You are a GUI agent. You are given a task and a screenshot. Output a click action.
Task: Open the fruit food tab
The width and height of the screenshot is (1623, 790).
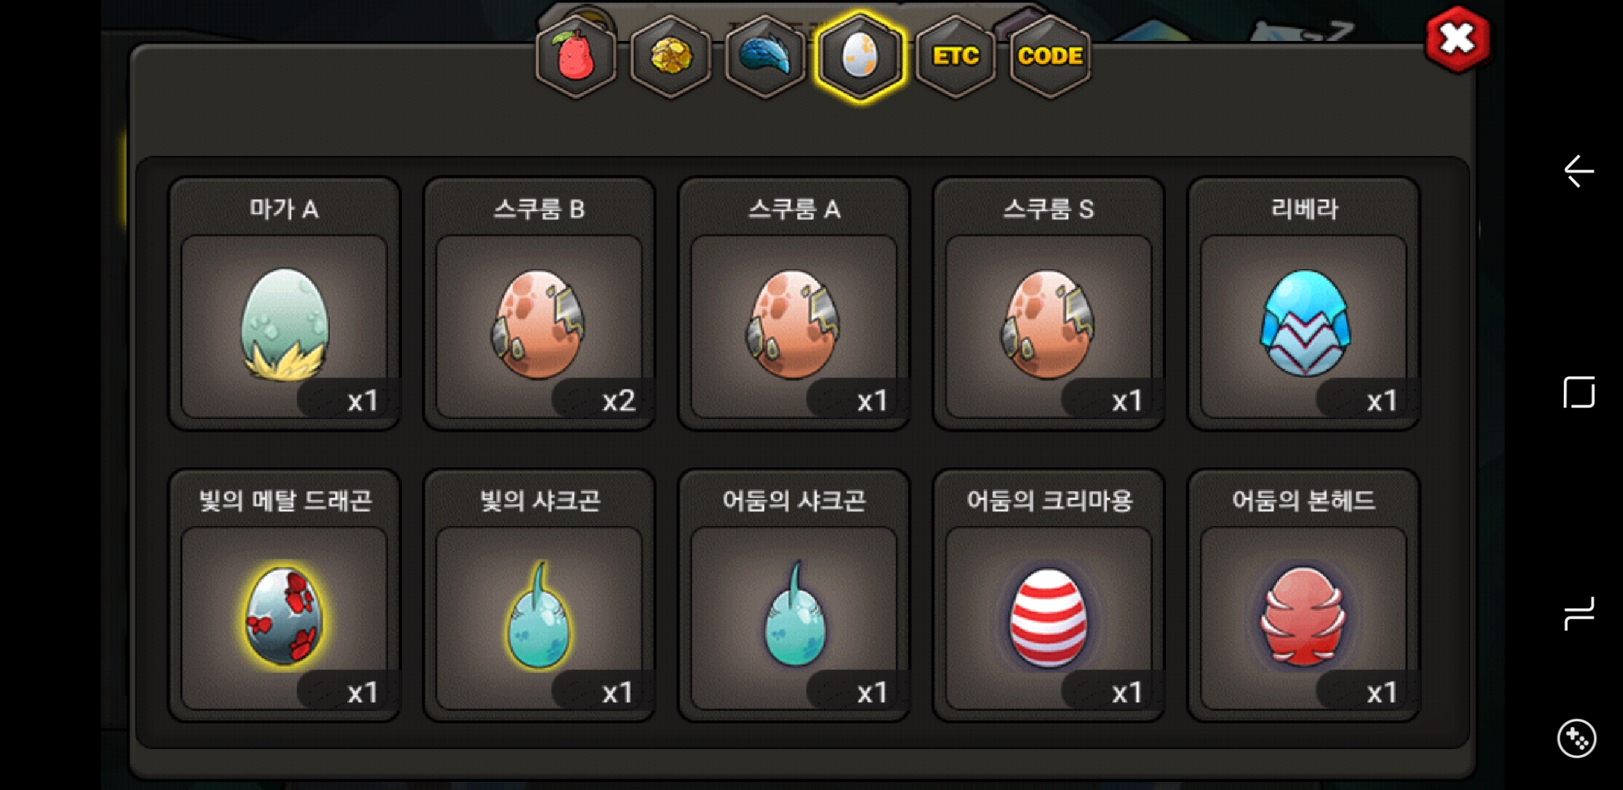pyautogui.click(x=576, y=56)
